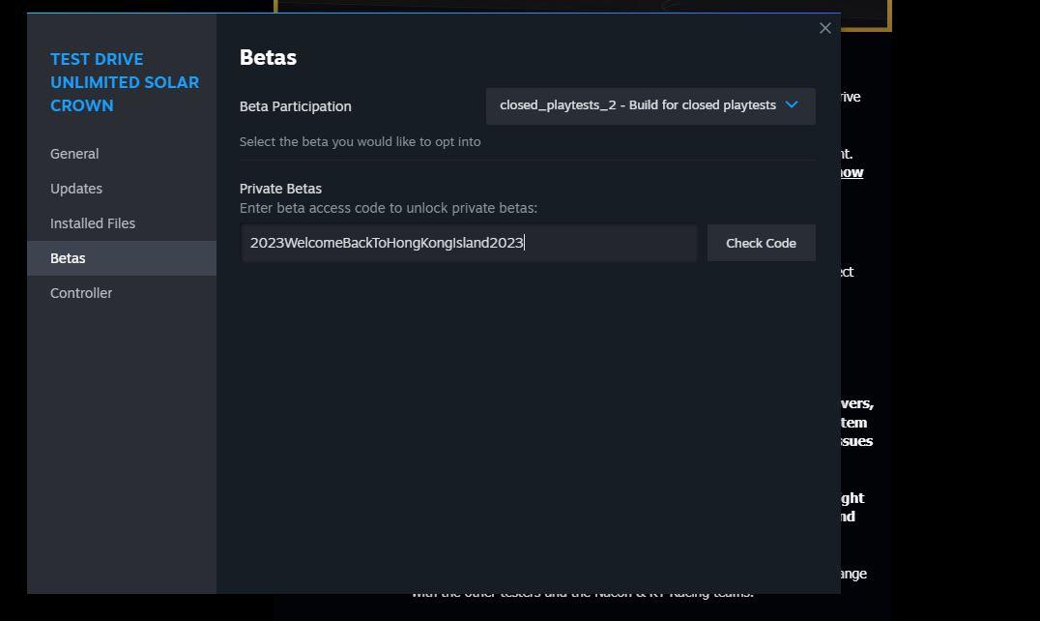1040x621 pixels.
Task: Open the General settings tab
Action: click(74, 154)
